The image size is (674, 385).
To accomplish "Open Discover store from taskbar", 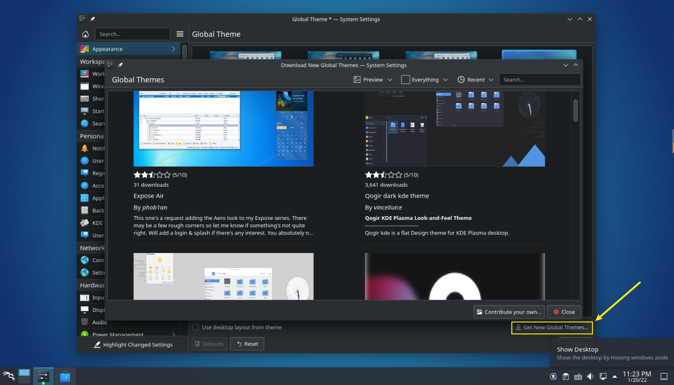I will pos(65,376).
